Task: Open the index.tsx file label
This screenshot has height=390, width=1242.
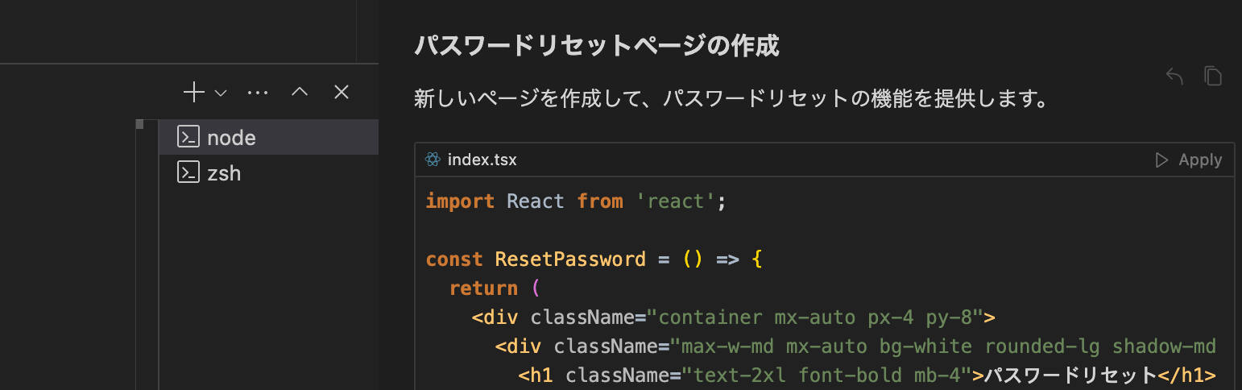Action: [482, 160]
